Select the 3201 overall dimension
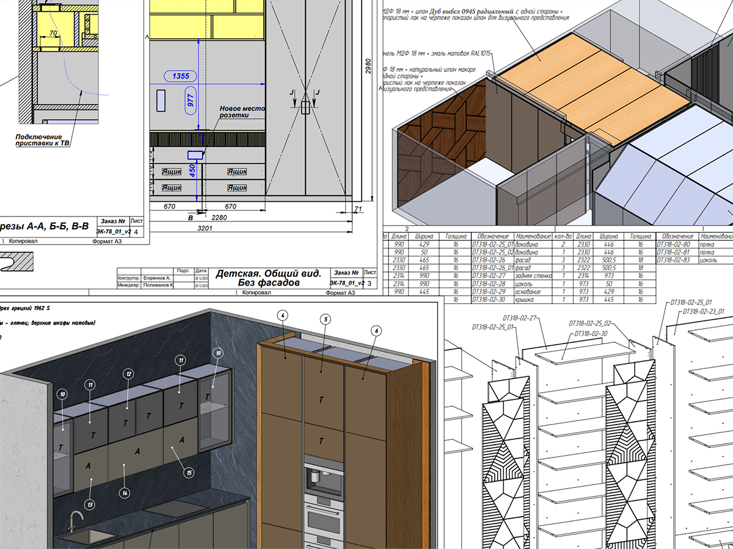Screen dimensions: 733x549 [x=205, y=228]
